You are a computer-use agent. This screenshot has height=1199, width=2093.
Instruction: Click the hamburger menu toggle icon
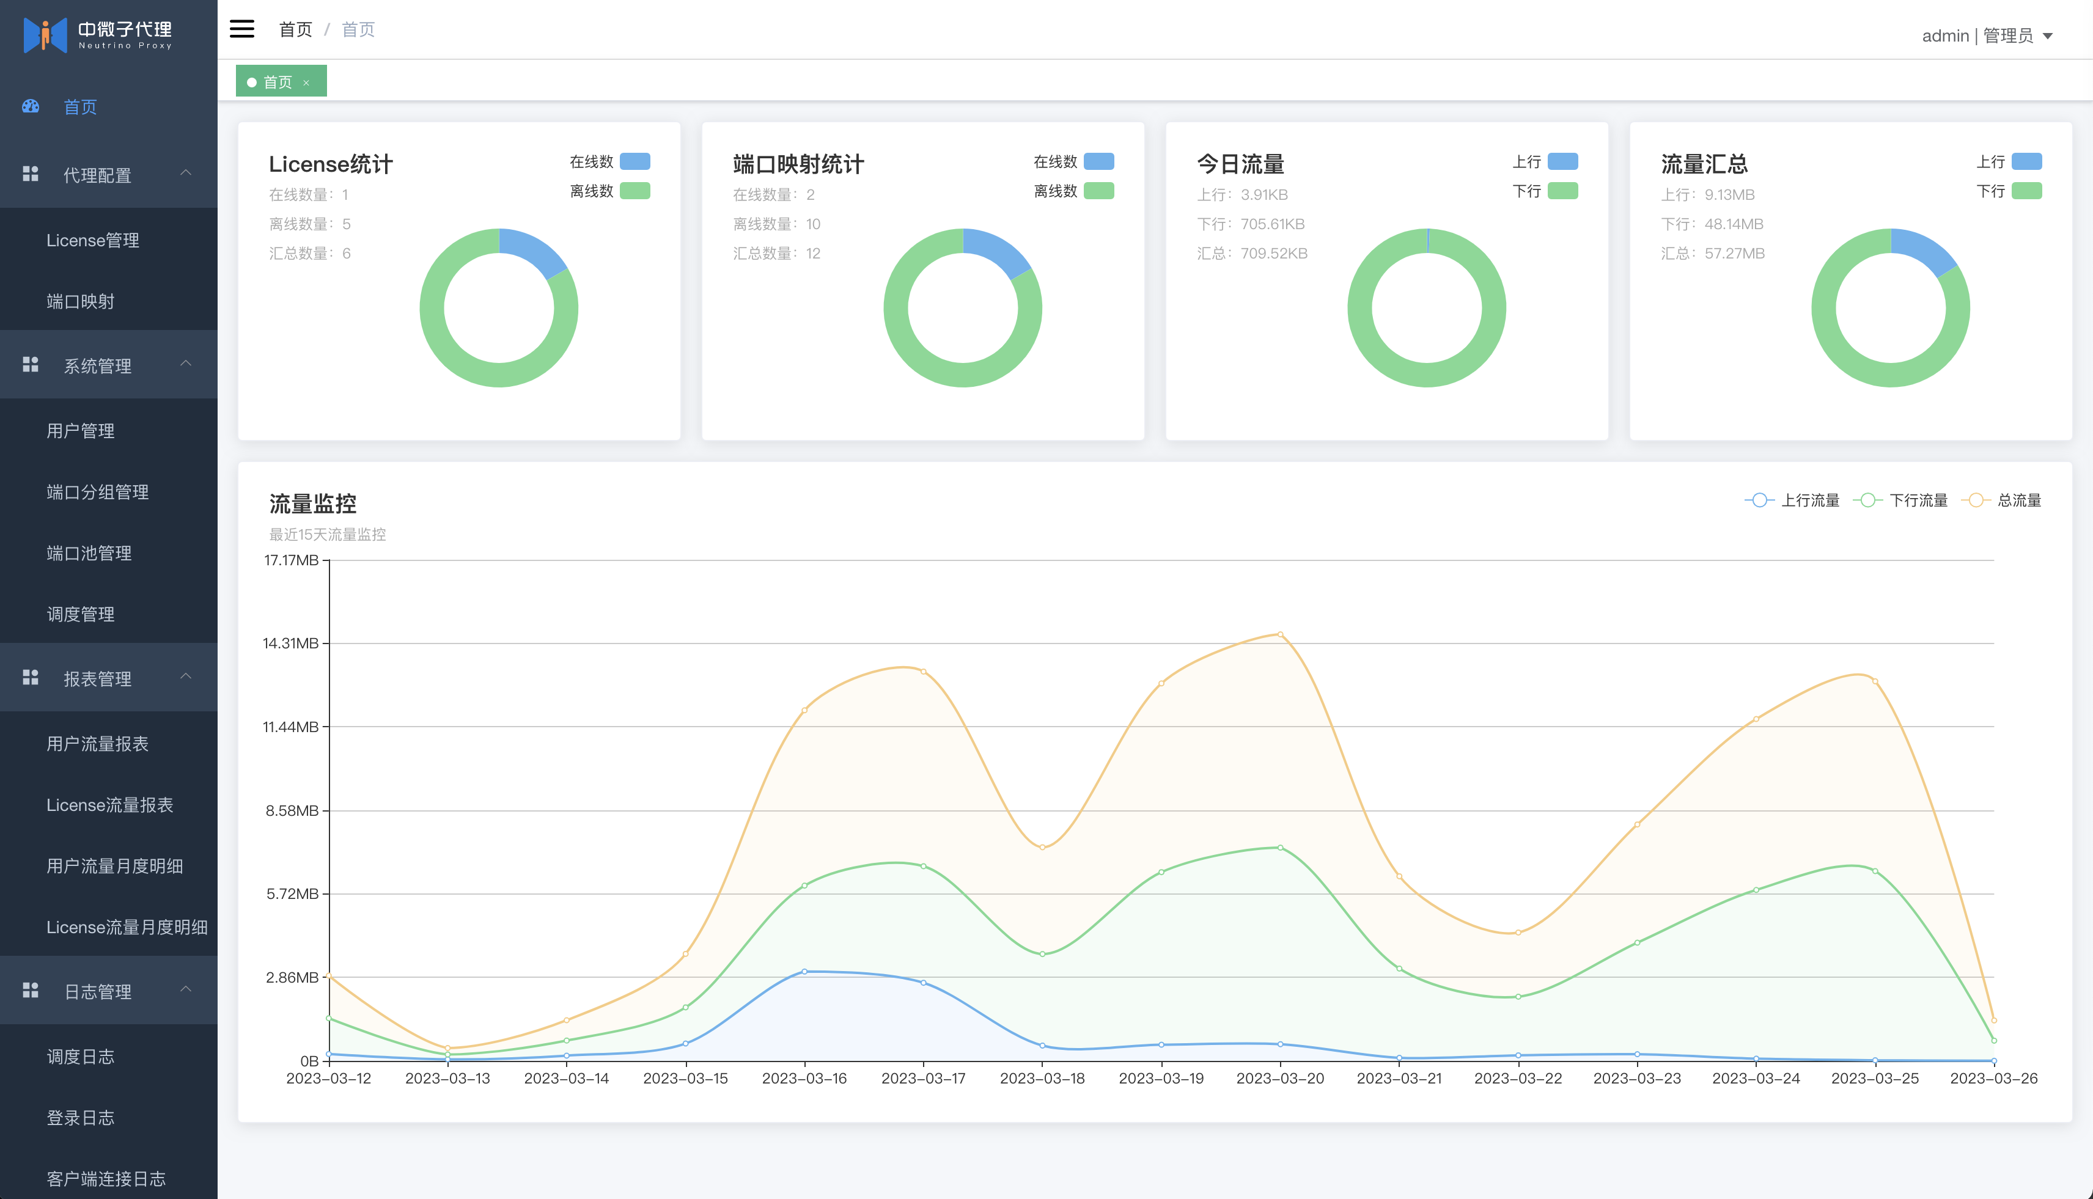tap(241, 29)
